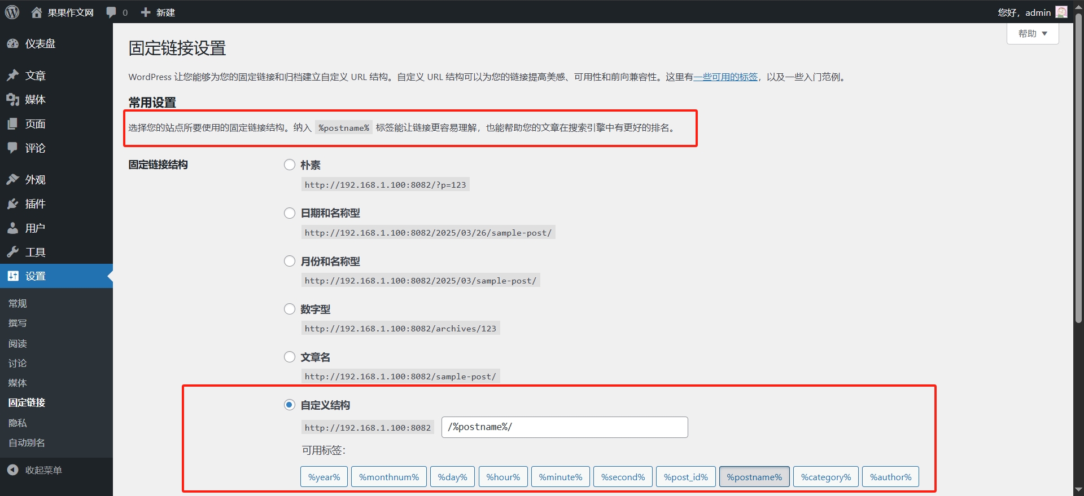Open the 自动别名 settings submenu

pyautogui.click(x=27, y=442)
